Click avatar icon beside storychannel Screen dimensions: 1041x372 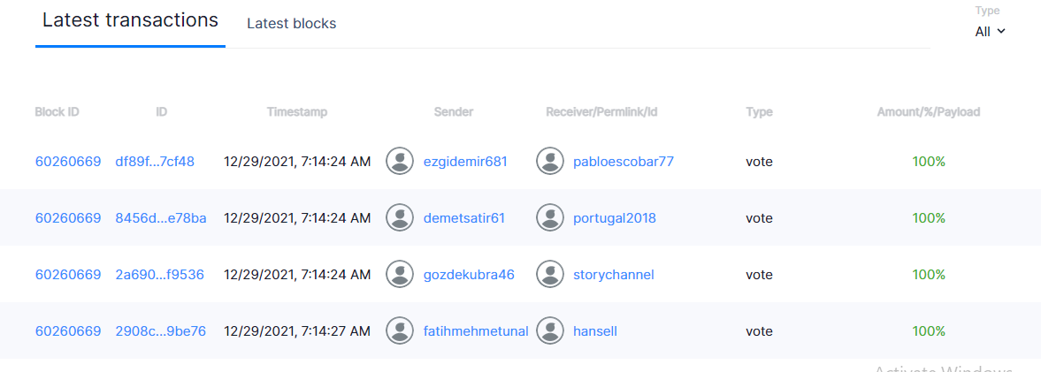click(x=550, y=274)
